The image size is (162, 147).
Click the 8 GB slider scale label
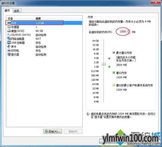point(96,54)
